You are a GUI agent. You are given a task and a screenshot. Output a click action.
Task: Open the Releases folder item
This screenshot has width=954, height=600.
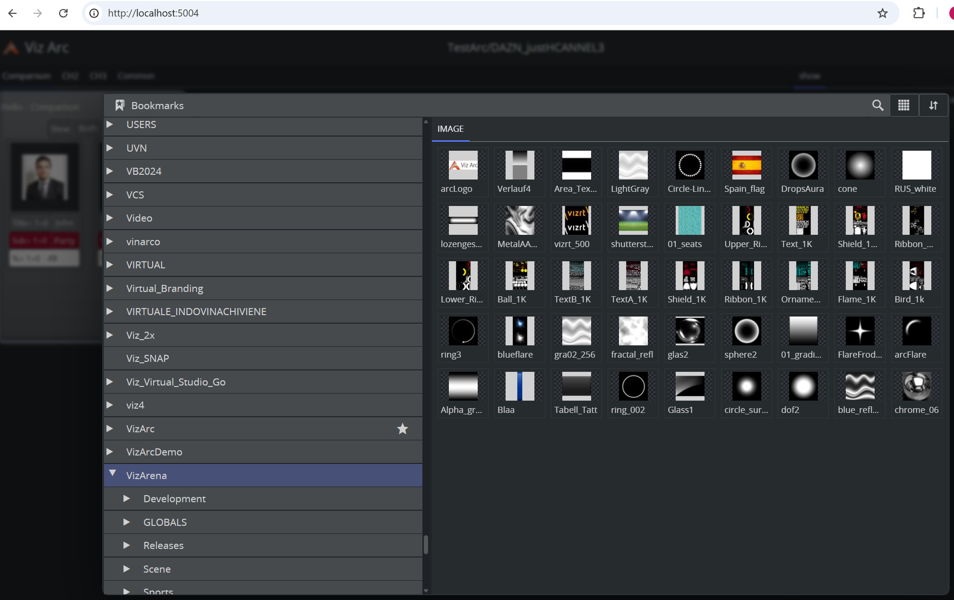point(163,545)
